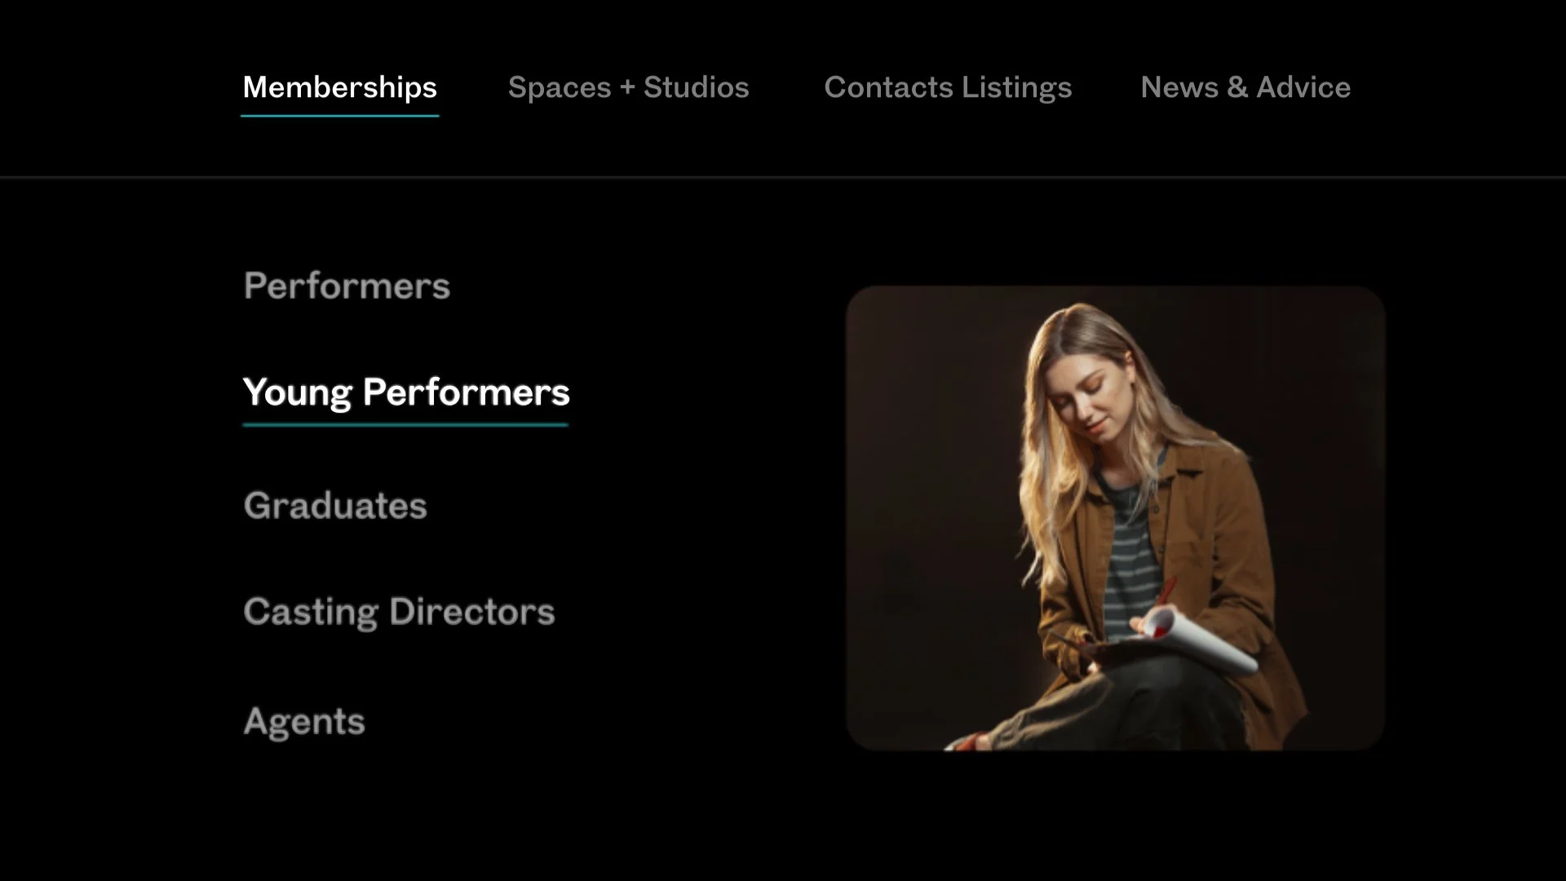Choose the Graduates membership option
Screen dimensions: 1566x881
point(335,506)
